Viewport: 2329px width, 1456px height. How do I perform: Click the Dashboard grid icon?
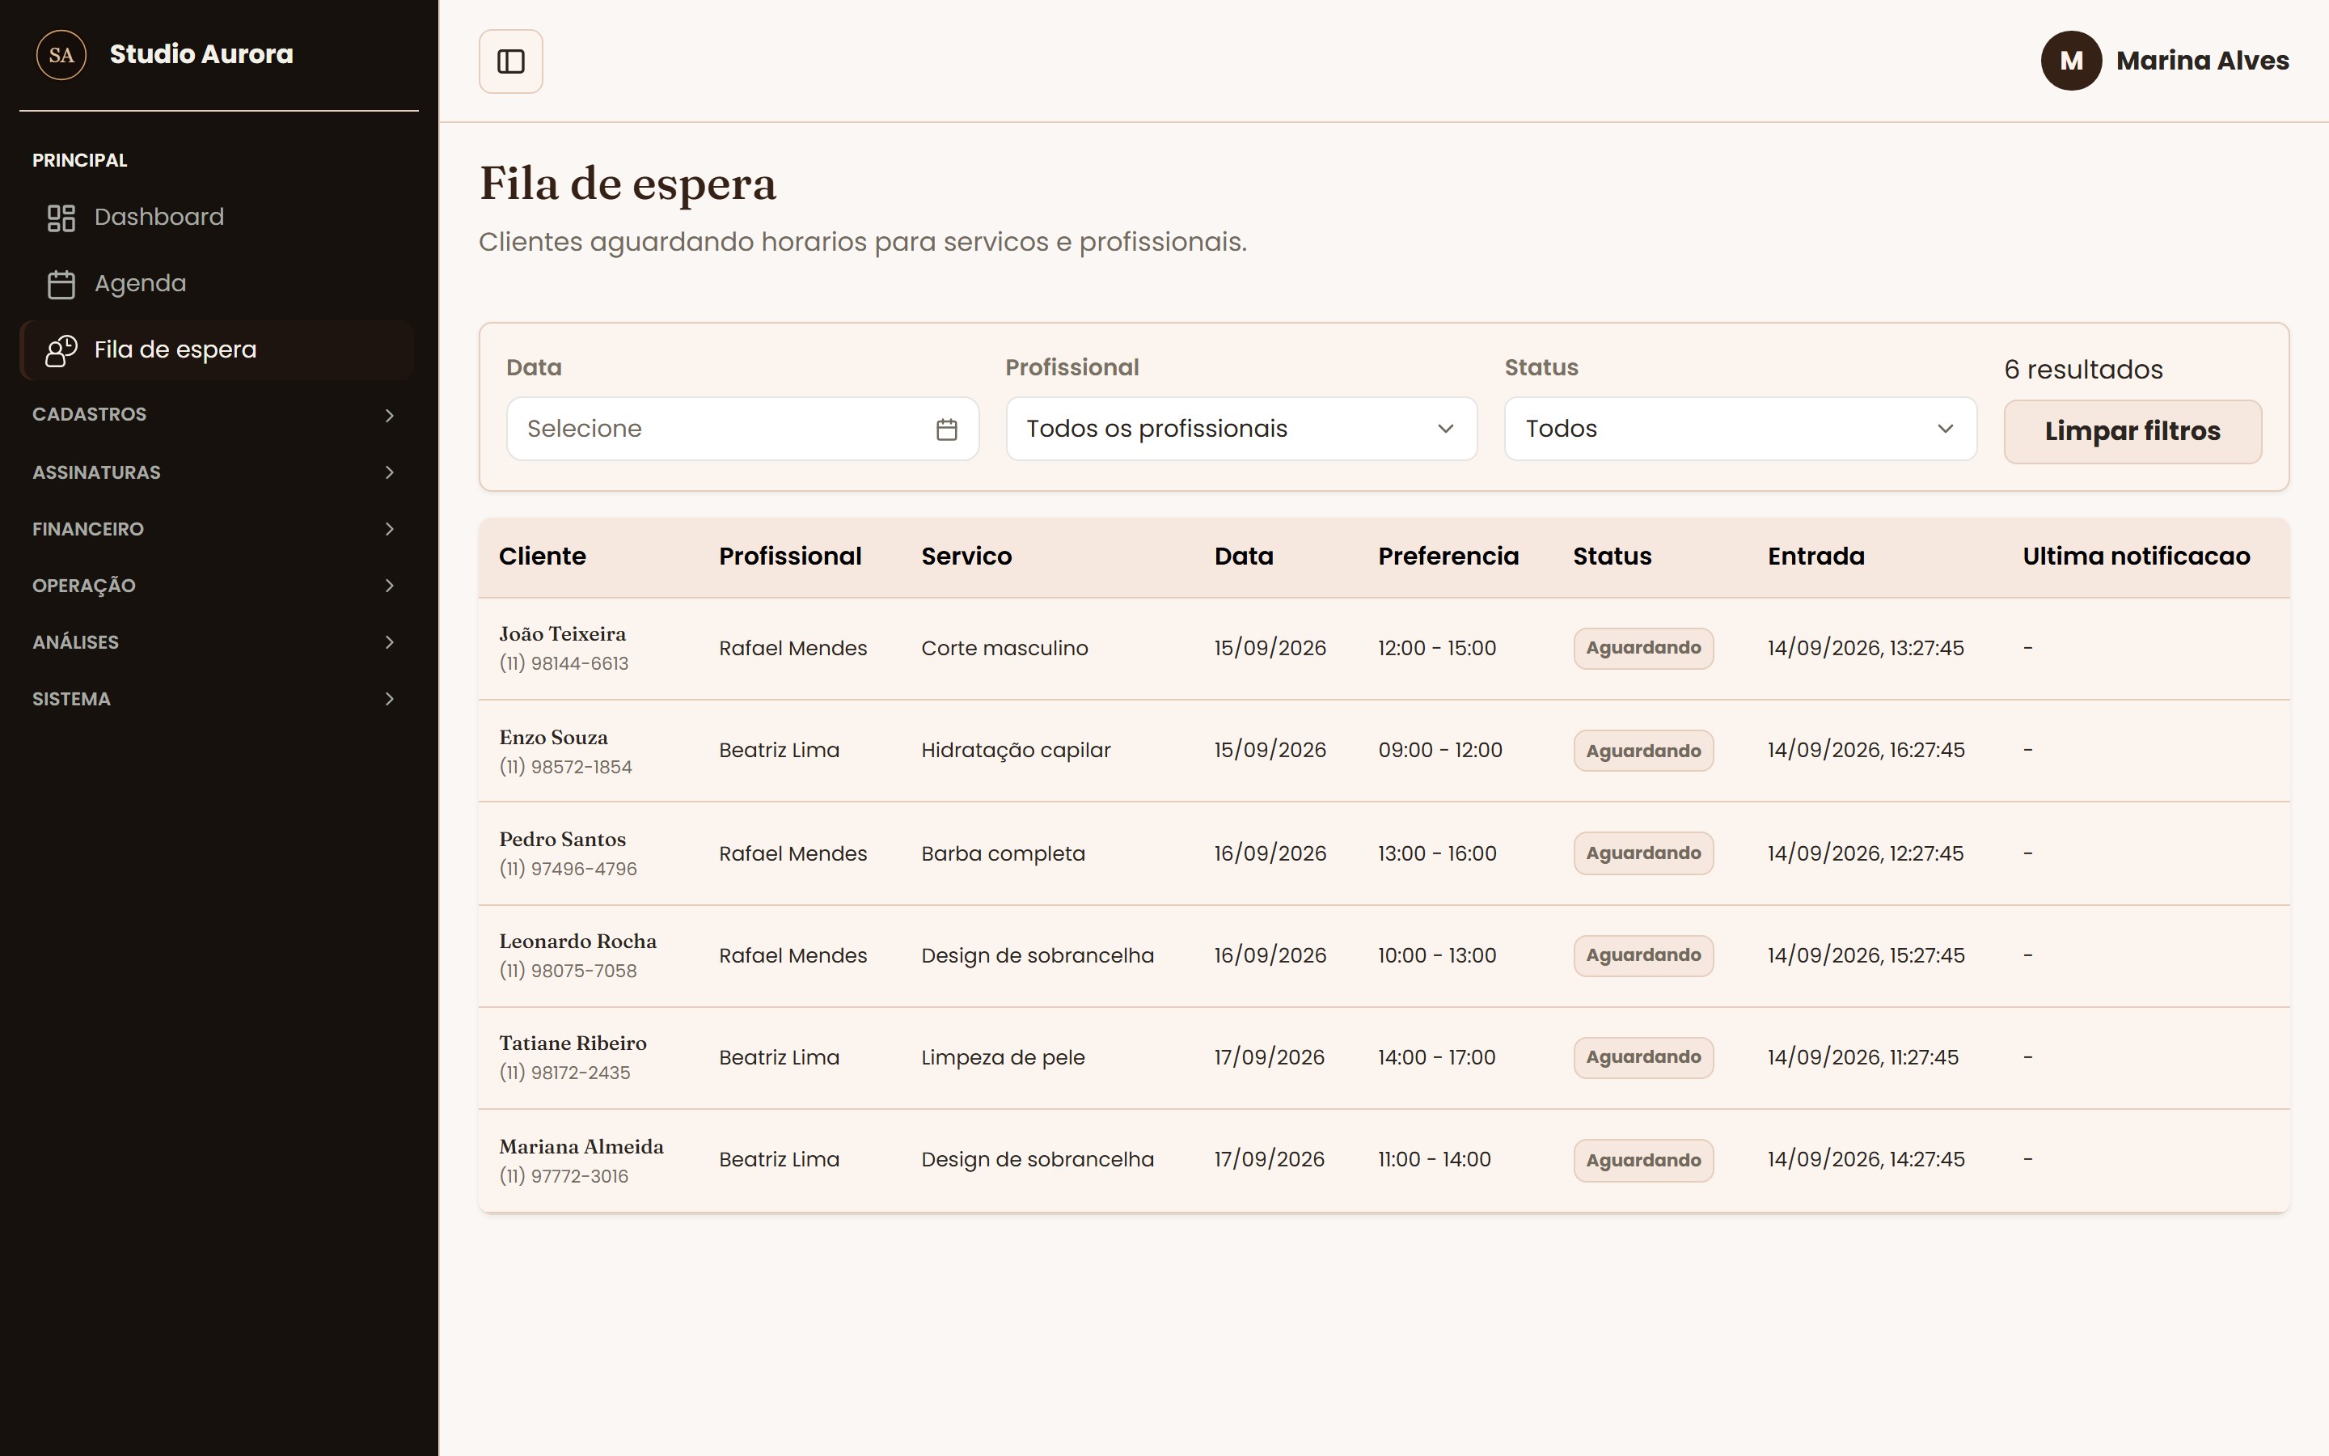[61, 218]
